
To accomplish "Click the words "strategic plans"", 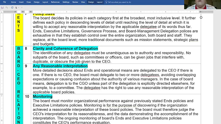I will click(x=186, y=40).
